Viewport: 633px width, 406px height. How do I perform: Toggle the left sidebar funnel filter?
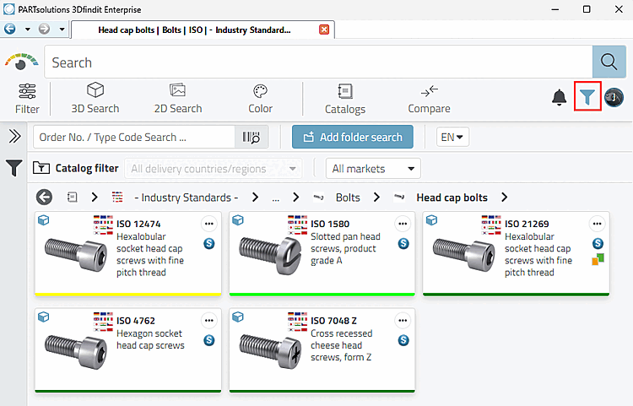(x=14, y=169)
